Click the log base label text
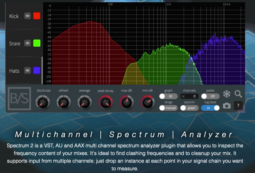Screen dimensions: 255x173 (210, 102)
